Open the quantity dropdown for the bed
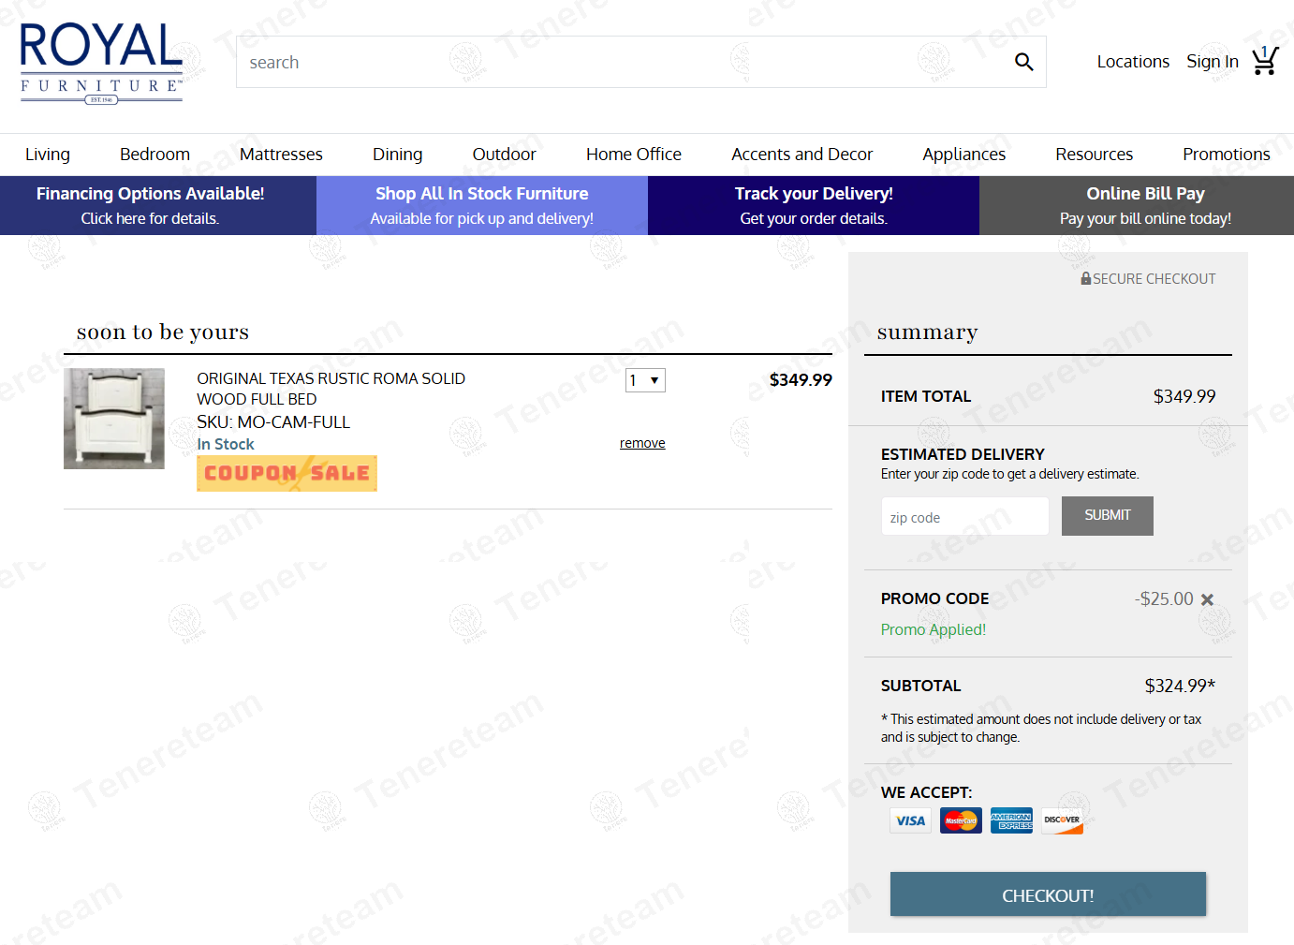 click(645, 380)
